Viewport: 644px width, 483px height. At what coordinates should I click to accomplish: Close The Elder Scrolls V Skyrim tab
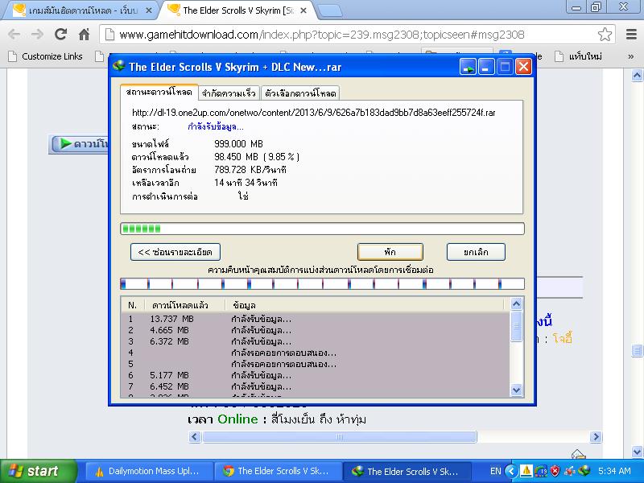tap(303, 10)
